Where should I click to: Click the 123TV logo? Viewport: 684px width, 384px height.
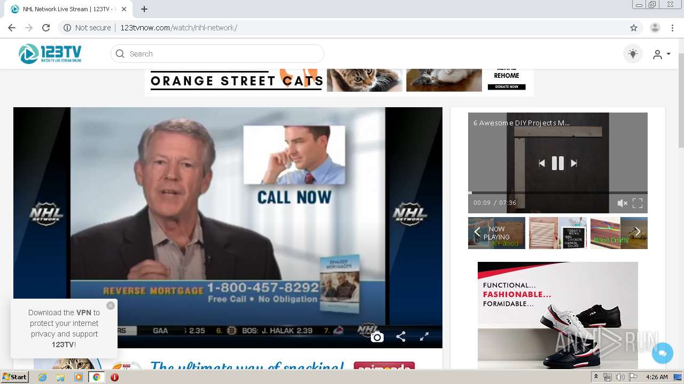(50, 54)
